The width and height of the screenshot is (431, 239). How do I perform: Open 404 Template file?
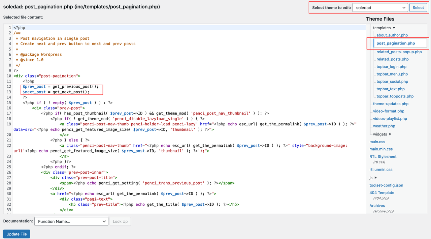point(382,193)
